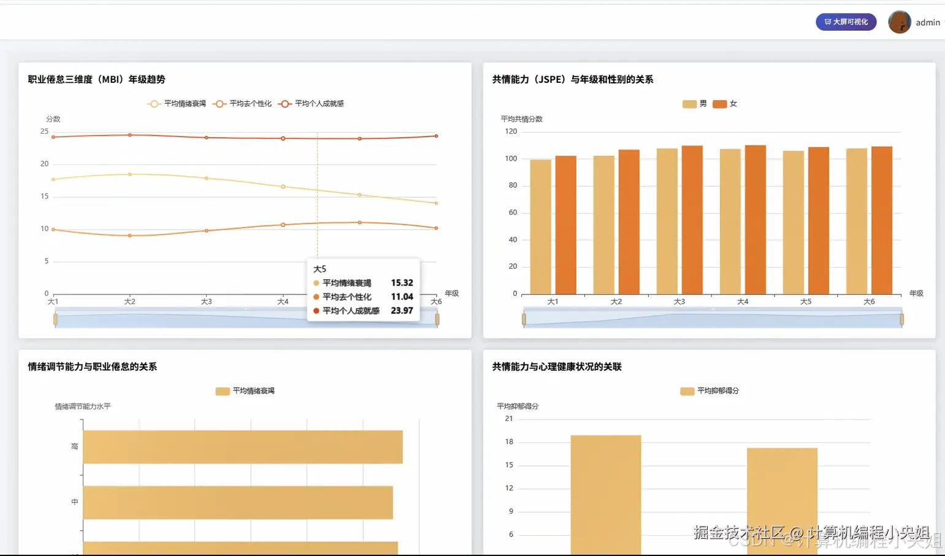Toggle the 女 legend in JSPE chart
Viewport: 945px width, 556px height.
tap(725, 104)
